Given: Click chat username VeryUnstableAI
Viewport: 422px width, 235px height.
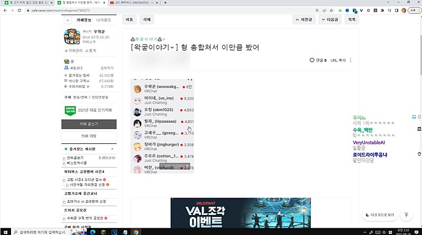Looking at the screenshot, I should point(369,142).
